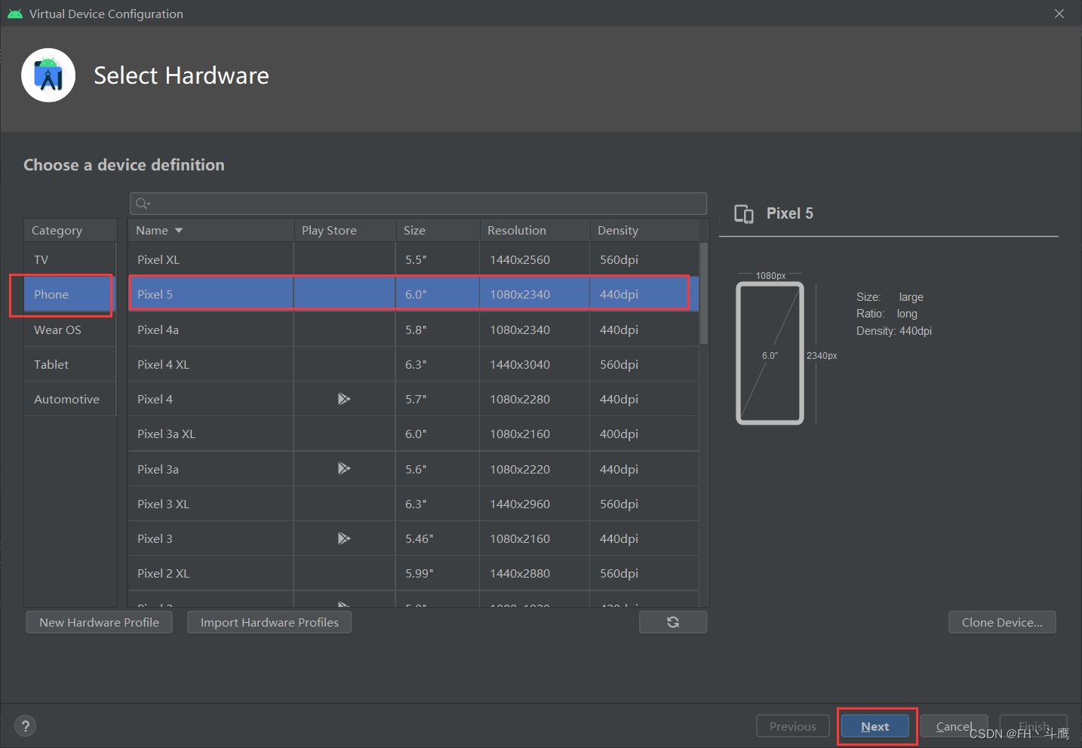Select the Tablet category
The width and height of the screenshot is (1082, 748).
(70, 364)
